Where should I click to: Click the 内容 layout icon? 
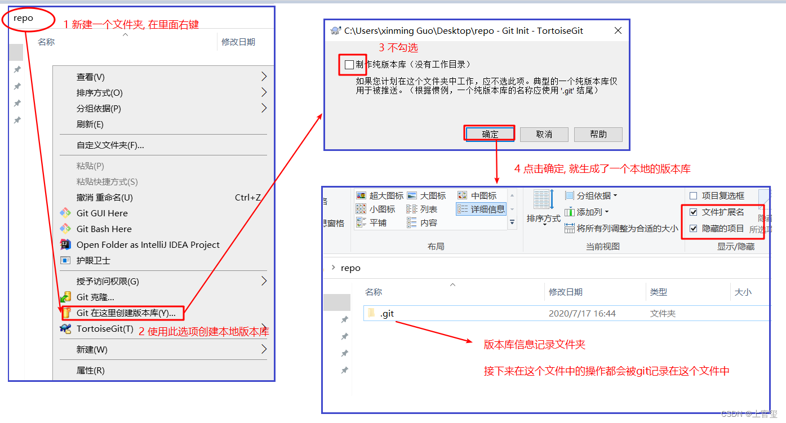[412, 222]
